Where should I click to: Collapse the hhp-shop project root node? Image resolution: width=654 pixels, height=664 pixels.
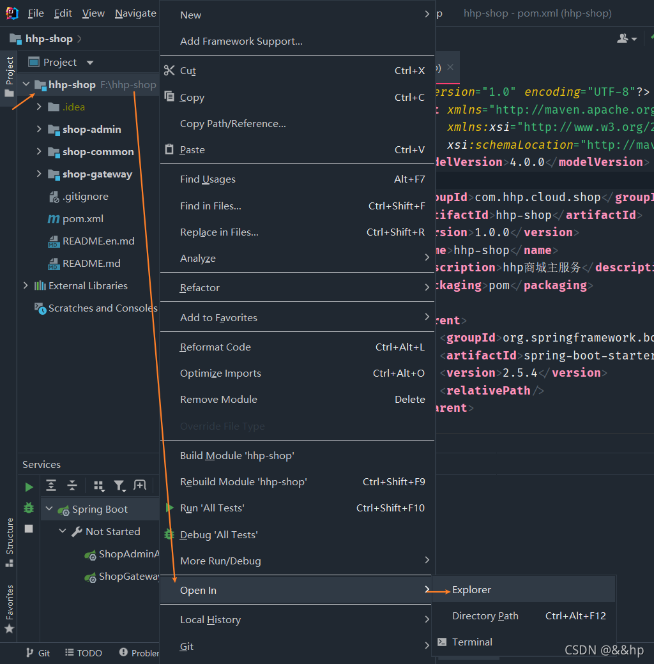[26, 84]
